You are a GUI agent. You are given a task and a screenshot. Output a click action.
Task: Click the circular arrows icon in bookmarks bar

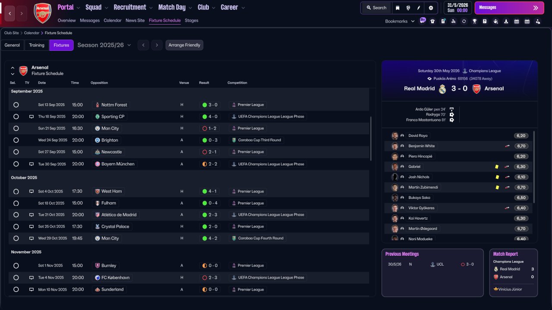[464, 21]
